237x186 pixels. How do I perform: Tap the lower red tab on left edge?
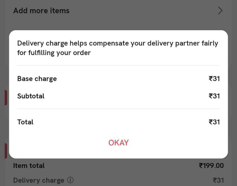point(5,151)
